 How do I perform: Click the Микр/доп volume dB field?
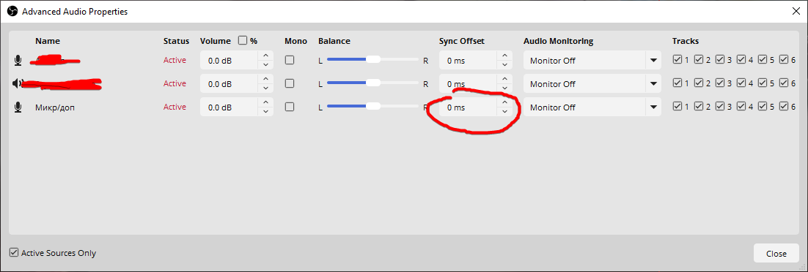tap(229, 107)
